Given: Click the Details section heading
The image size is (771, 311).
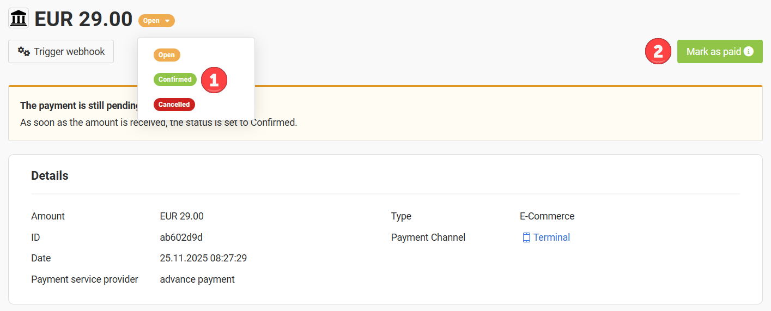Looking at the screenshot, I should click(50, 175).
